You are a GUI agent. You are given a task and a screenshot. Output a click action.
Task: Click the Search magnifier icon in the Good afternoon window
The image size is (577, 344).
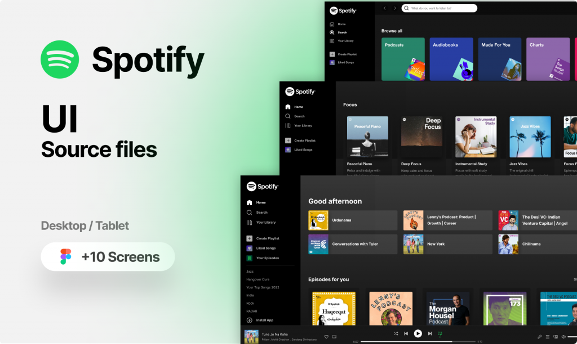click(249, 212)
